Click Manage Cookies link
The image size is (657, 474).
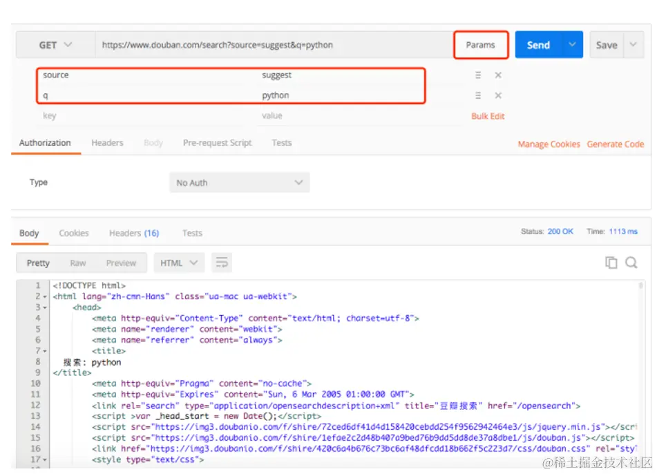coord(549,144)
